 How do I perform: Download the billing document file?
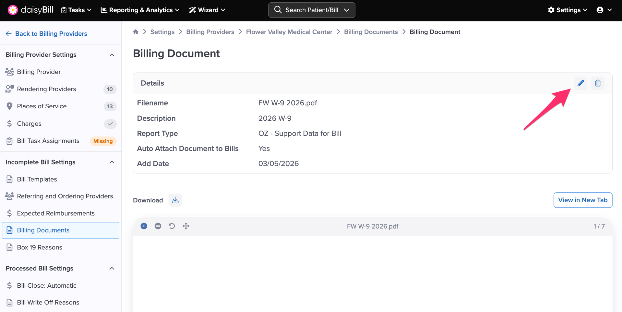coord(175,200)
